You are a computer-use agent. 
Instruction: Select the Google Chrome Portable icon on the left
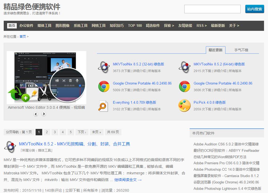(104, 86)
